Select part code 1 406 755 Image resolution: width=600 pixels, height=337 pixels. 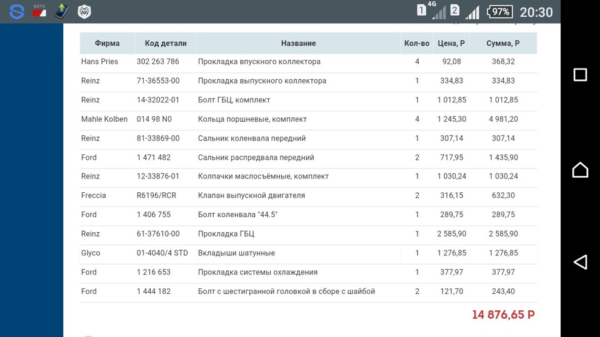point(154,214)
